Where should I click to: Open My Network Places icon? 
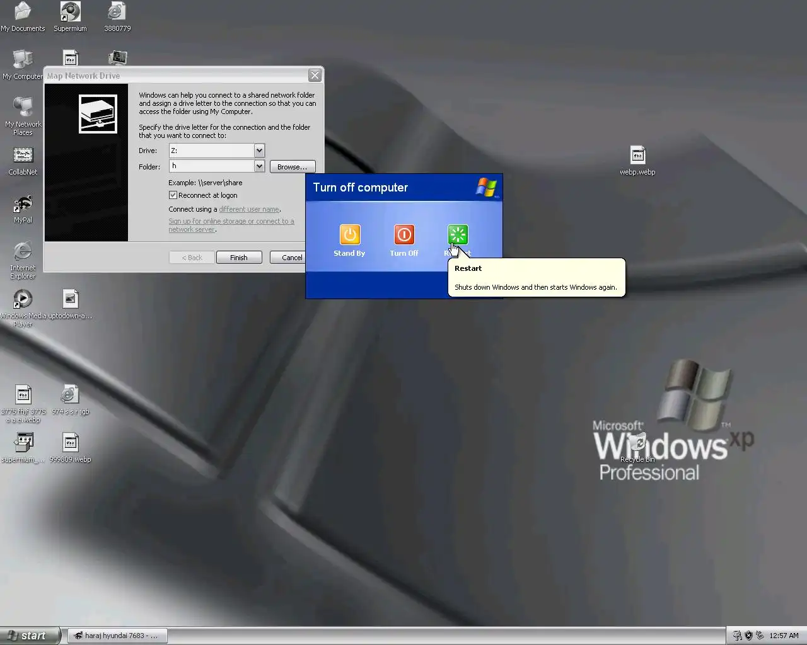pyautogui.click(x=23, y=117)
